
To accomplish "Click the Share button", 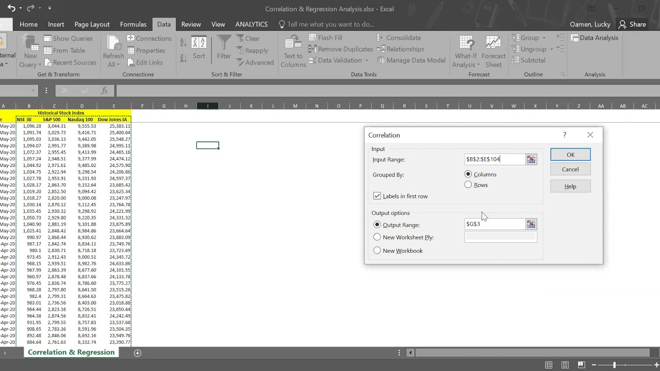I will coord(632,24).
